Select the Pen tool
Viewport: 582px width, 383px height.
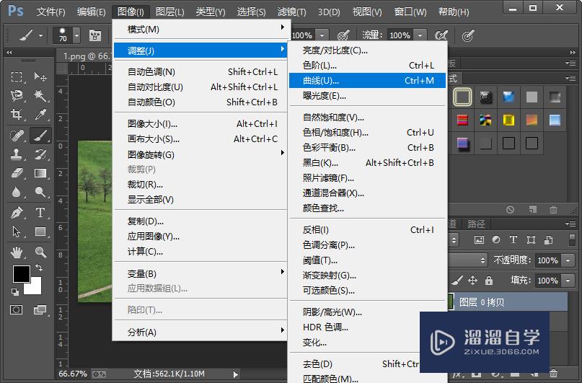click(x=17, y=213)
